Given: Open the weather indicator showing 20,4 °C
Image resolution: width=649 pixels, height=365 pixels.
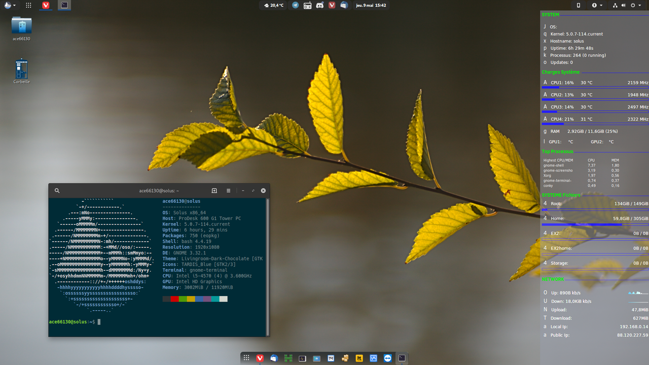Looking at the screenshot, I should (274, 5).
